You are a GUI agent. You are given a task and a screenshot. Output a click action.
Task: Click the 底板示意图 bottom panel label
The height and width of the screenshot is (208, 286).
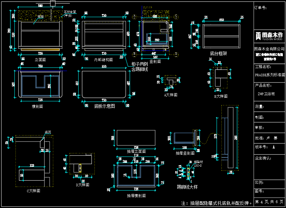click(104, 106)
